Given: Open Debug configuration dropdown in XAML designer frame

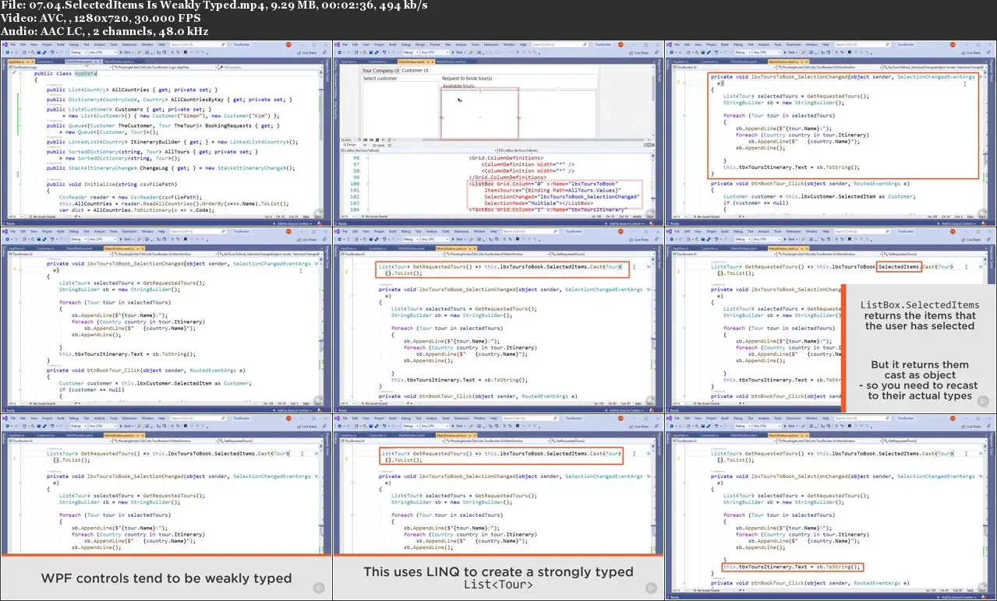Looking at the screenshot, I should coord(411,52).
